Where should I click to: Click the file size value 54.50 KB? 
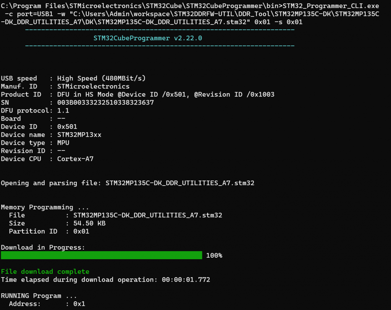tap(89, 223)
